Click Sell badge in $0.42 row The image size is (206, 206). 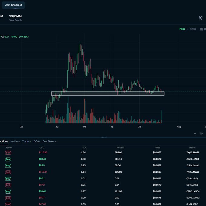[8, 185]
